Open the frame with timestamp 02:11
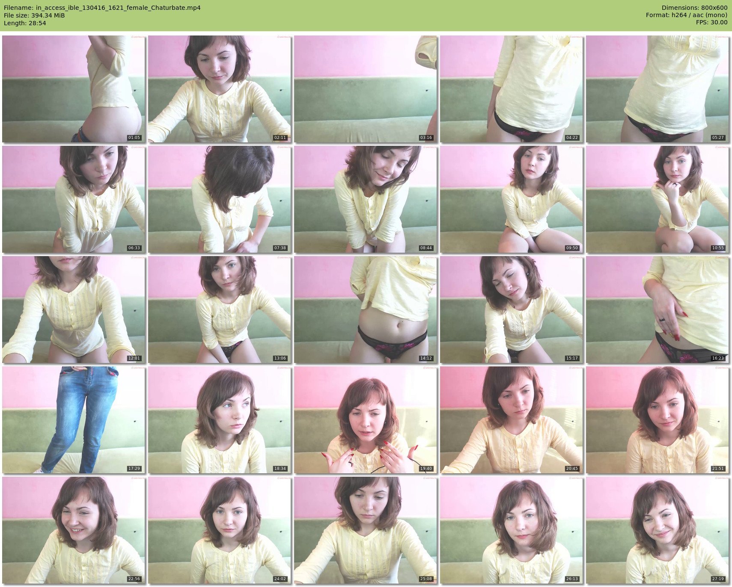Image resolution: width=732 pixels, height=587 pixels. pyautogui.click(x=220, y=89)
